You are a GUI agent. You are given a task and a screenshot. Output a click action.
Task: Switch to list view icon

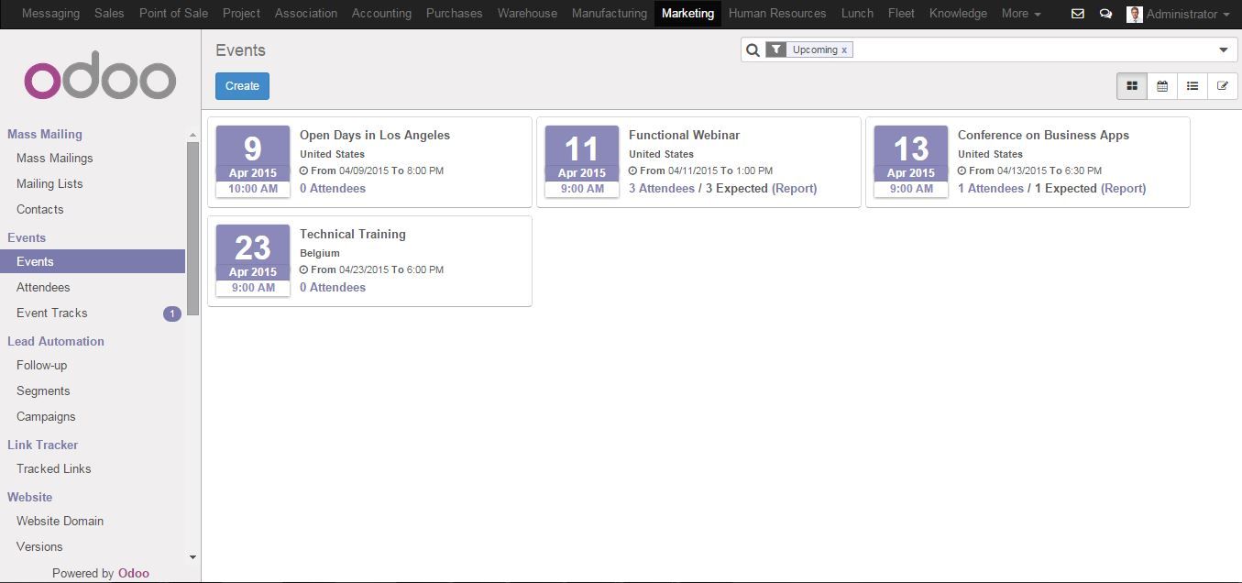pos(1193,86)
